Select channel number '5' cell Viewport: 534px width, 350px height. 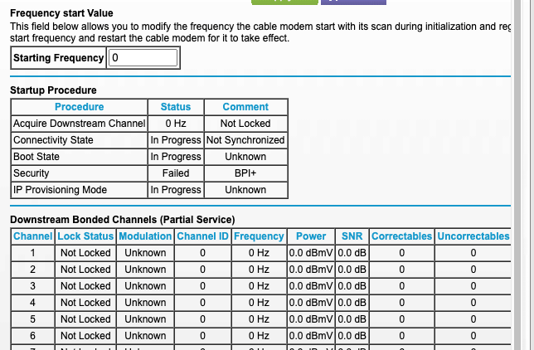click(x=32, y=319)
